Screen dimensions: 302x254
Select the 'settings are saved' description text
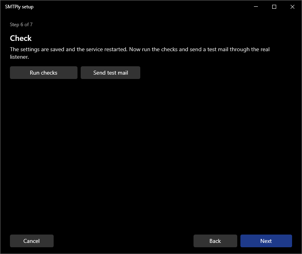click(139, 53)
